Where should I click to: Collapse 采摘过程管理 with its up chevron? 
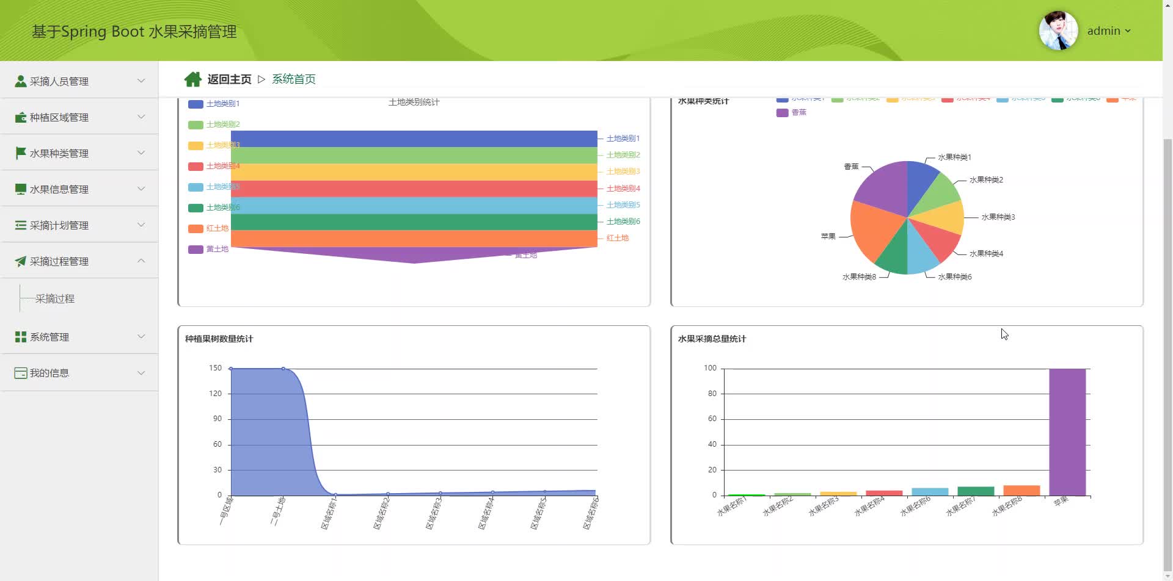click(x=141, y=261)
